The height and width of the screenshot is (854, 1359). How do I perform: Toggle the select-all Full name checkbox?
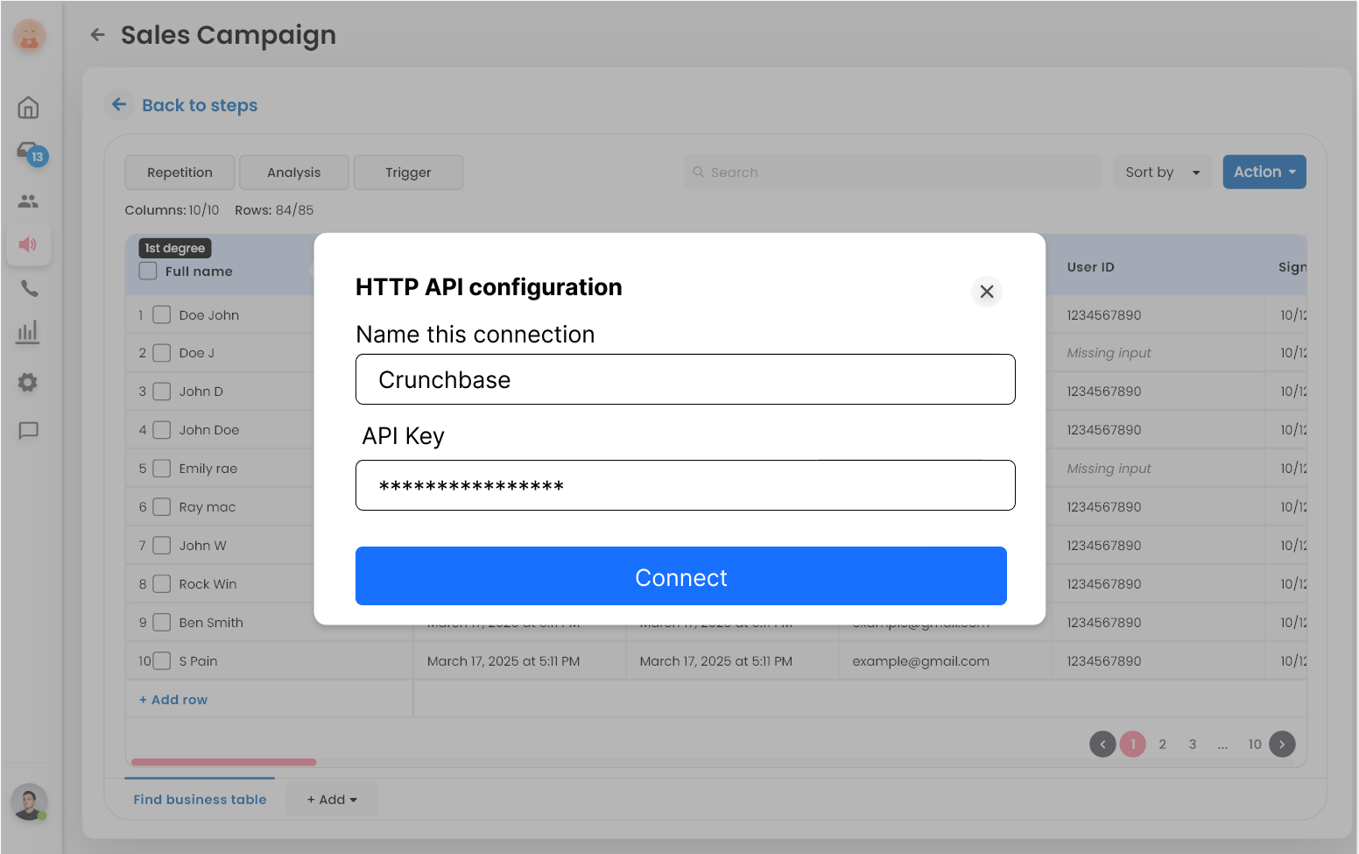tap(148, 271)
